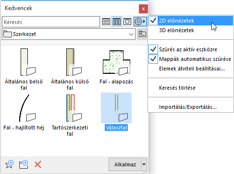
Task: Toggle 2D előnézetek option
Action: (191, 21)
